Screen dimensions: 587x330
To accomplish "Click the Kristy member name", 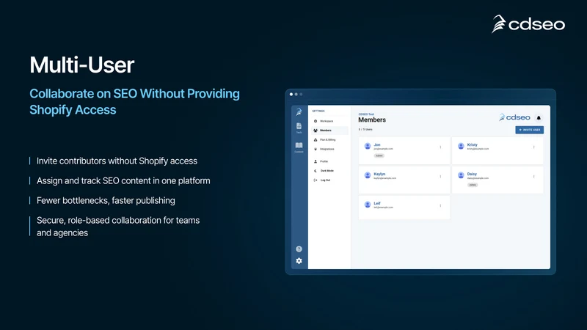I will [472, 144].
